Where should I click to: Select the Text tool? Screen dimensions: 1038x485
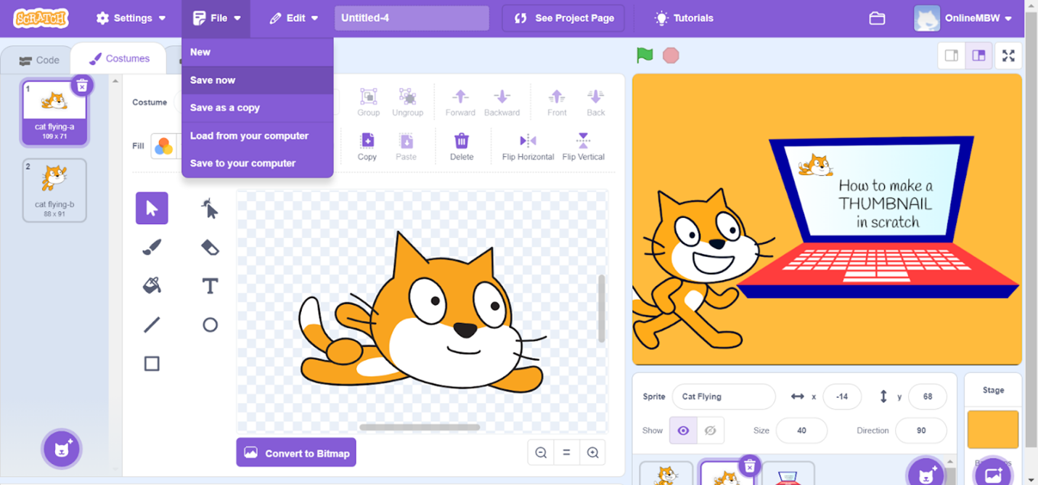click(210, 286)
